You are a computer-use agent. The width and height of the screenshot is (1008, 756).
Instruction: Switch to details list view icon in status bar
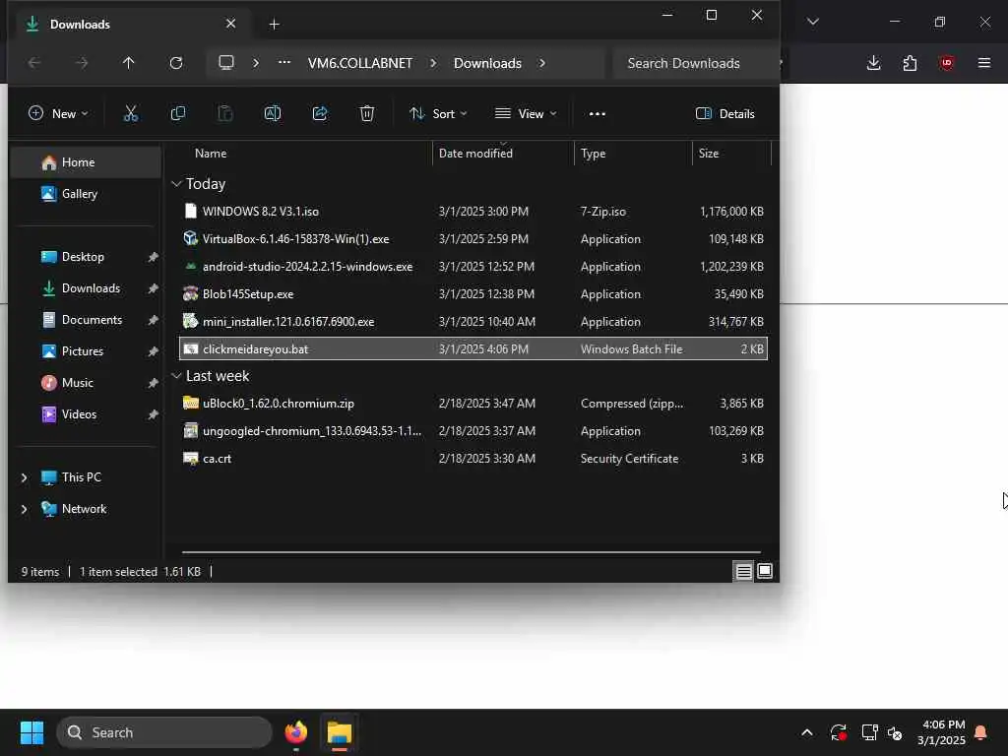[744, 571]
